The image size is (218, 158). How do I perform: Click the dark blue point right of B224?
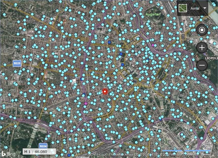69,155
